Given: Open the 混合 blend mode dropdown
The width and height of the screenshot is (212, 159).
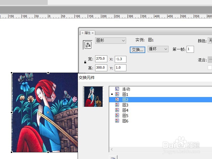Looking at the screenshot, I should point(210,60).
